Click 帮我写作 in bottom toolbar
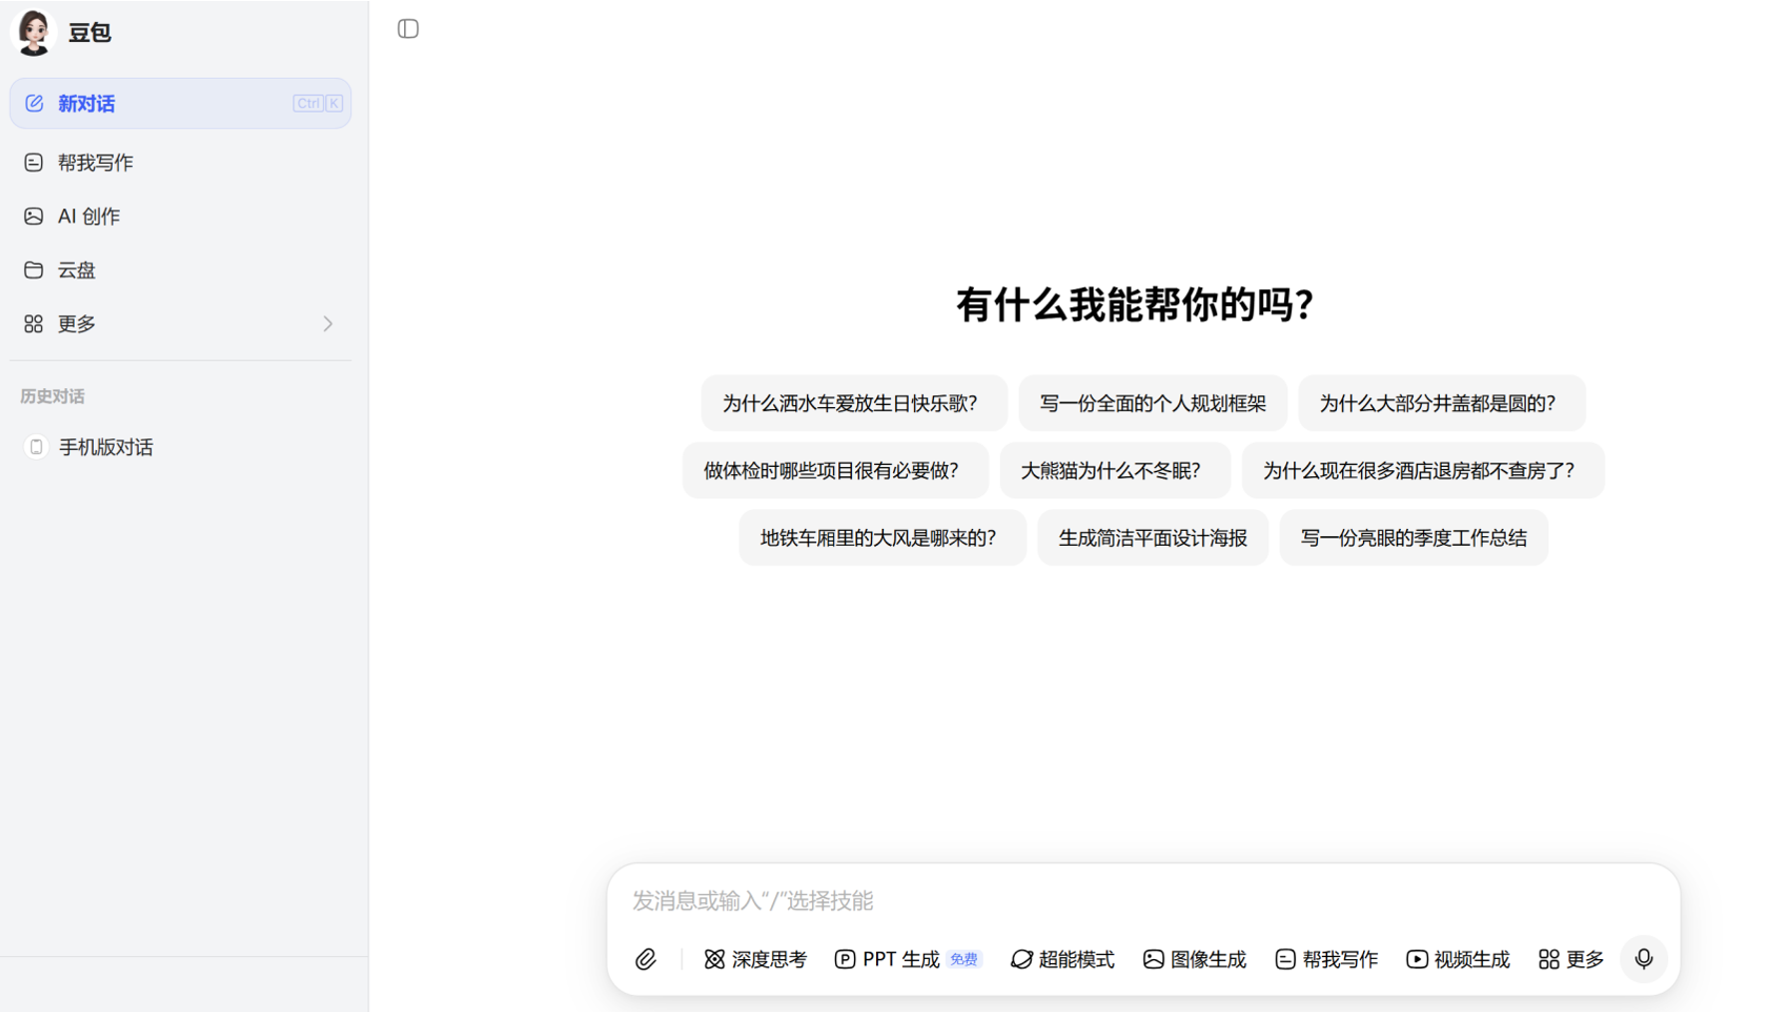Viewport: 1790px width, 1012px height. 1326,959
